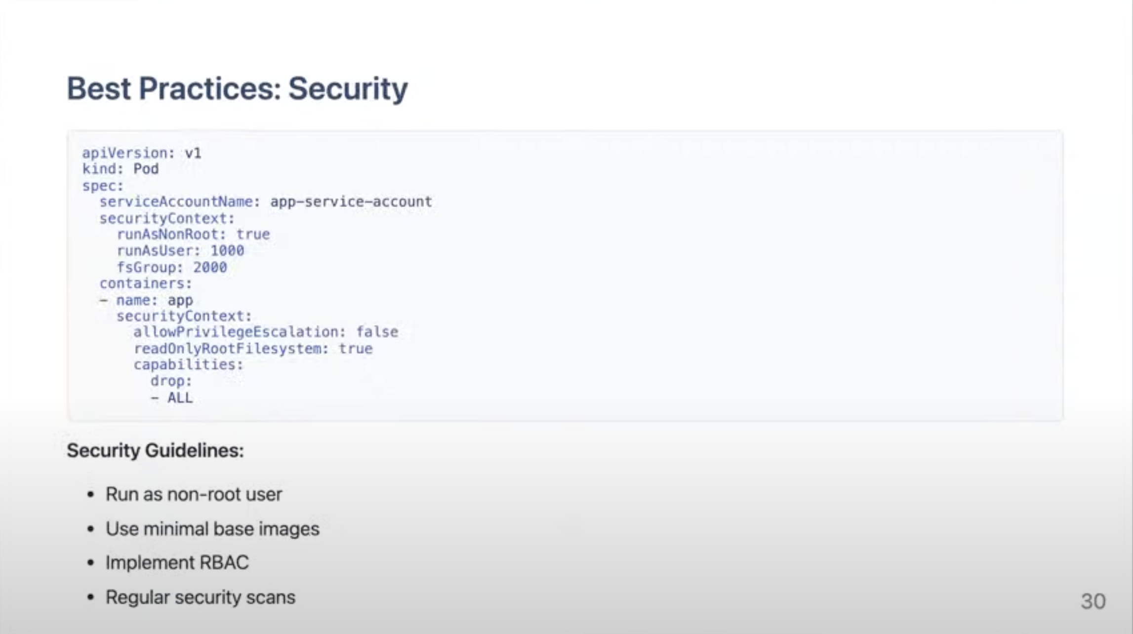This screenshot has width=1133, height=634.
Task: Click the "readOnlyRootFilesystem: true" line
Action: pyautogui.click(x=253, y=349)
